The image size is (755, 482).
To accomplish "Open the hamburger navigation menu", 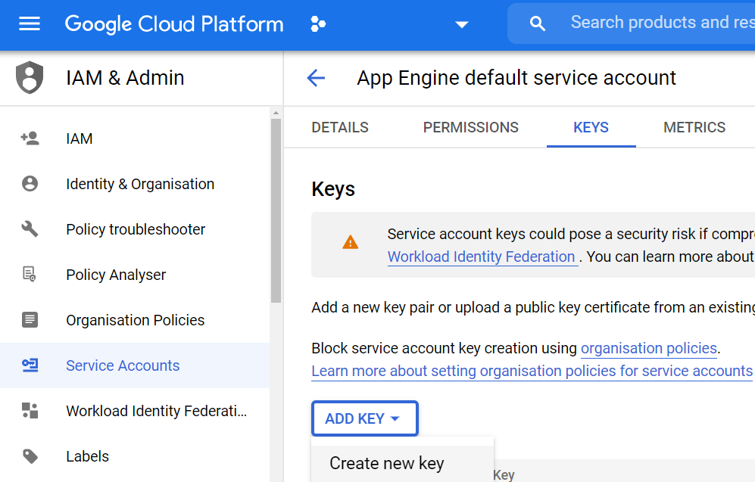I will (x=30, y=23).
